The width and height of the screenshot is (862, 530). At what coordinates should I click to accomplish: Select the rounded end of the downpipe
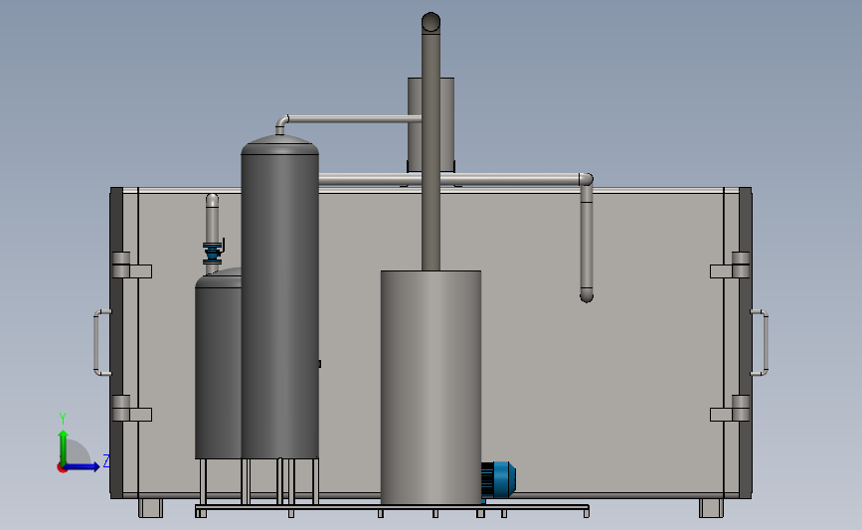pos(587,295)
